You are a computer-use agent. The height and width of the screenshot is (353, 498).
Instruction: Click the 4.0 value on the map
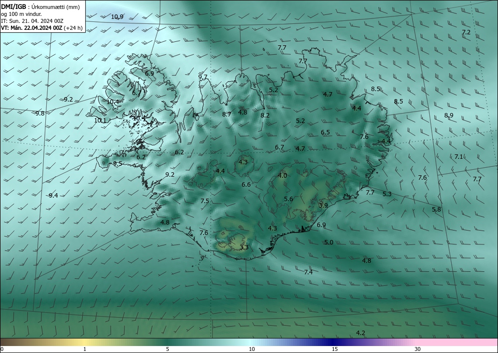tap(282, 176)
